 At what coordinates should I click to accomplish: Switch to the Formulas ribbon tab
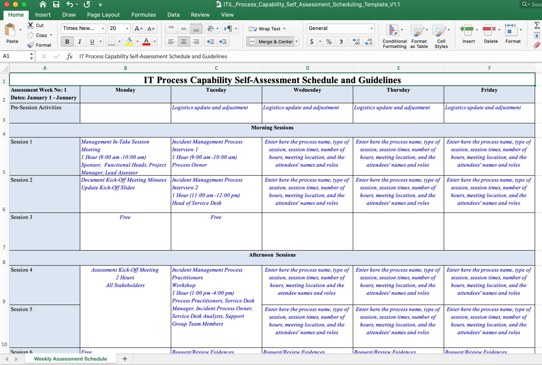click(x=143, y=15)
